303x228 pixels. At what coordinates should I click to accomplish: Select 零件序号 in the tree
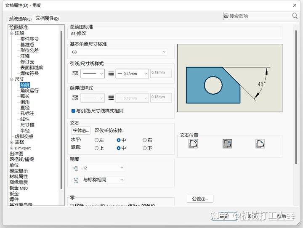coord(29,39)
